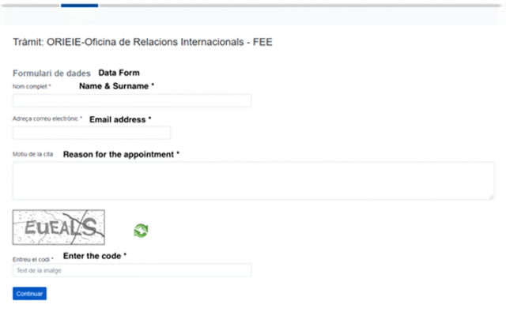
Task: Click the green refresh captcha icon
Action: [x=141, y=230]
